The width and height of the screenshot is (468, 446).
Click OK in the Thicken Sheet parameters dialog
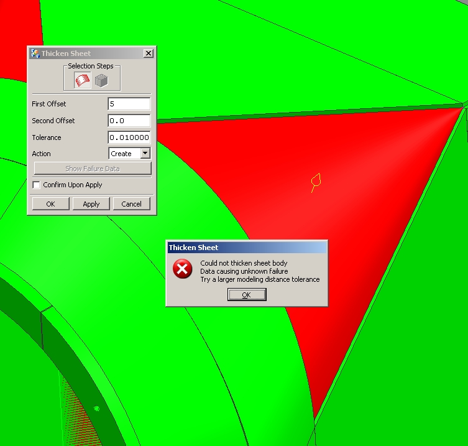click(51, 204)
